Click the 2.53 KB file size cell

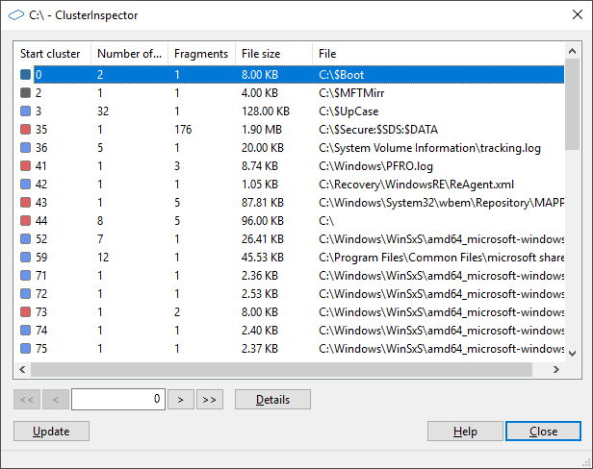click(260, 294)
